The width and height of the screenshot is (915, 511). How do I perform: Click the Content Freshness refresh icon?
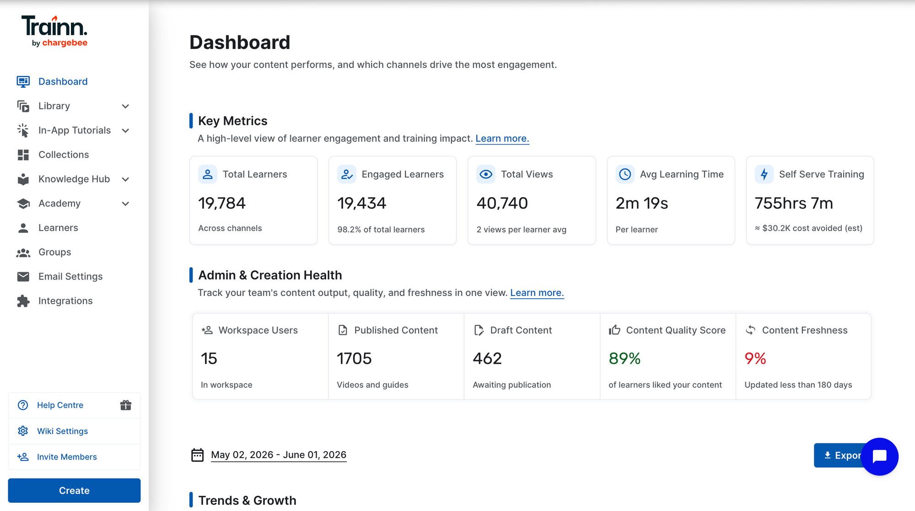[x=750, y=330]
